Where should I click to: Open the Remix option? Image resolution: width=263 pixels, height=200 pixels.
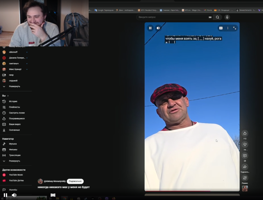(x=245, y=178)
